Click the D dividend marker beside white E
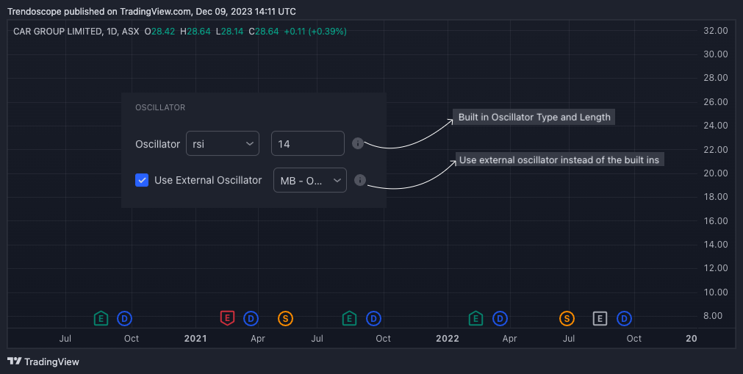Viewport: 743px width, 374px height. (x=624, y=319)
